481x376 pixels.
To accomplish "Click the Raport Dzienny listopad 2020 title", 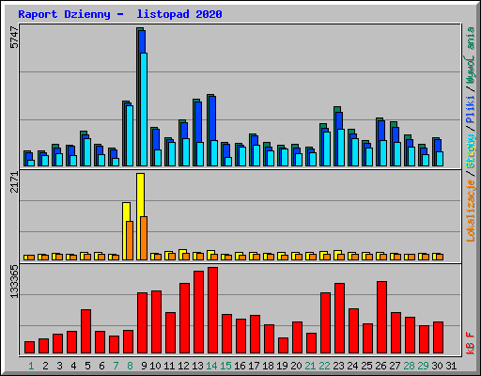I will [120, 14].
